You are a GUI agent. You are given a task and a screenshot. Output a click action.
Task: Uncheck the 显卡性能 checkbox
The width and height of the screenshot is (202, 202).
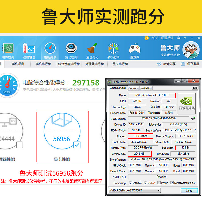[77, 145]
